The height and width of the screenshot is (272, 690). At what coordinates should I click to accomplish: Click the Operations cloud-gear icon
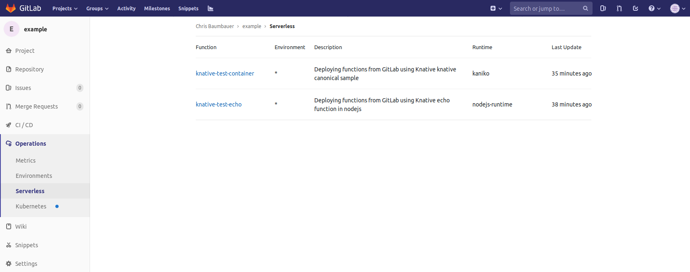[9, 144]
